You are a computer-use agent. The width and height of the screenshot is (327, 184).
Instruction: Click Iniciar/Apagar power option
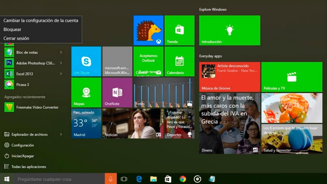click(19, 156)
